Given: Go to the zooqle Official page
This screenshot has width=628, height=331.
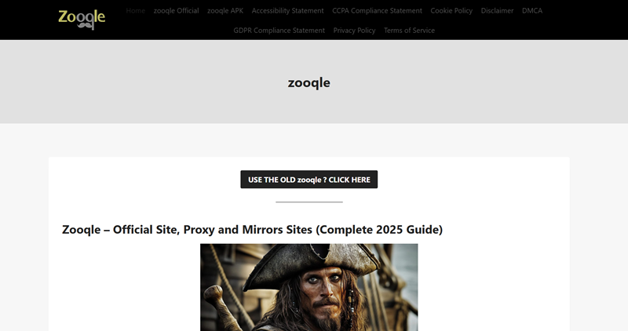Looking at the screenshot, I should tap(176, 11).
